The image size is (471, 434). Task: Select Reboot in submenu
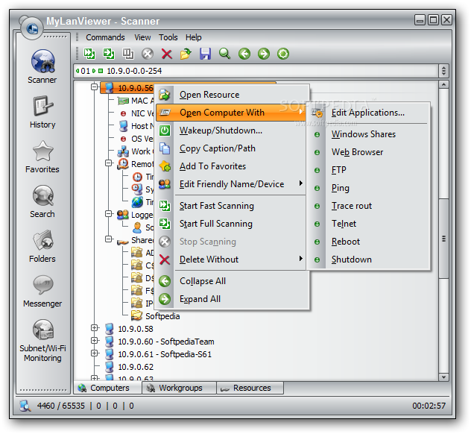(369, 242)
